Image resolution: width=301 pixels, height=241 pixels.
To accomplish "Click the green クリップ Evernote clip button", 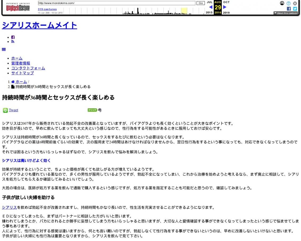I will [92, 110].
